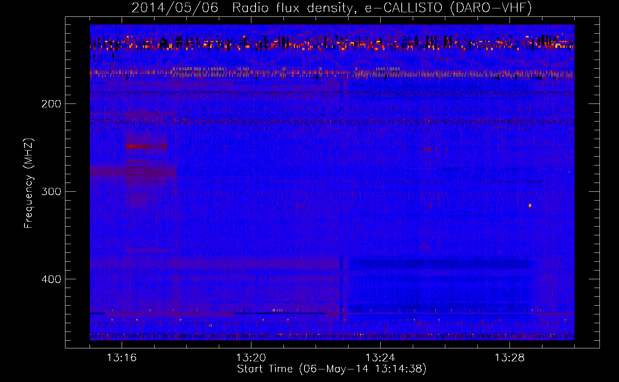The width and height of the screenshot is (619, 382).
Task: Click the 13:16 time tick label
Action: click(122, 358)
